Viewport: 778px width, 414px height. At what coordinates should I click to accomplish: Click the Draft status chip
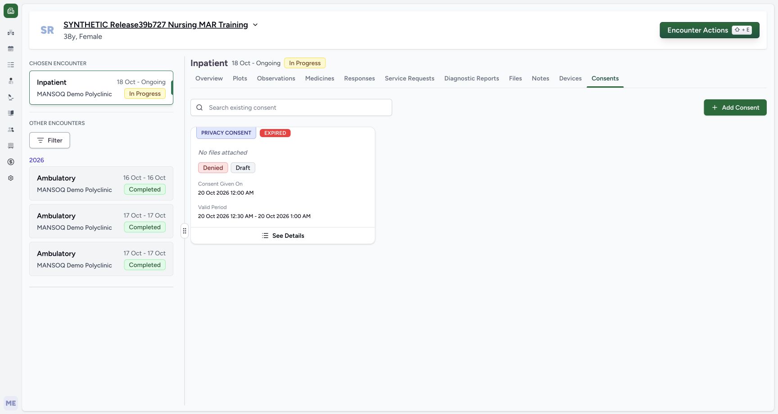tap(243, 168)
